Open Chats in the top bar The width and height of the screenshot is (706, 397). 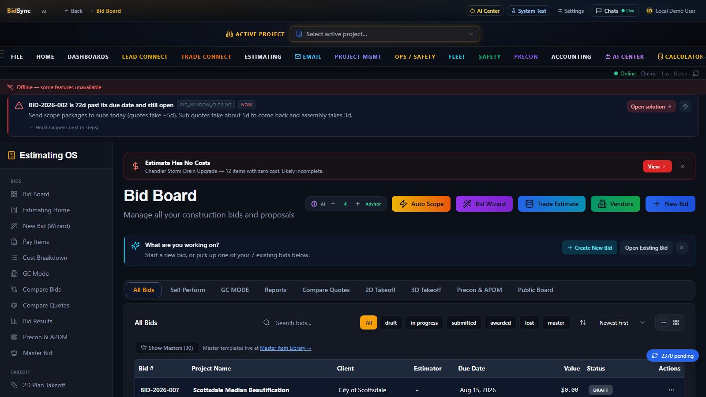[615, 11]
